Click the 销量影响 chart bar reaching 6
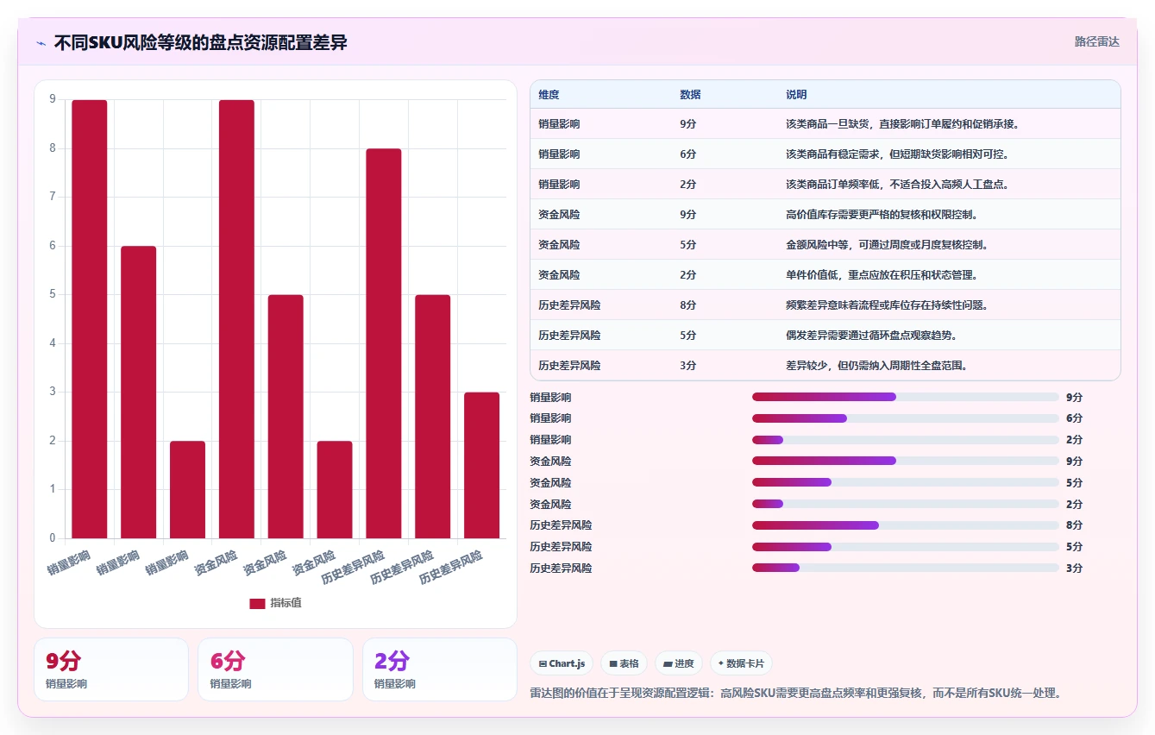 138,393
